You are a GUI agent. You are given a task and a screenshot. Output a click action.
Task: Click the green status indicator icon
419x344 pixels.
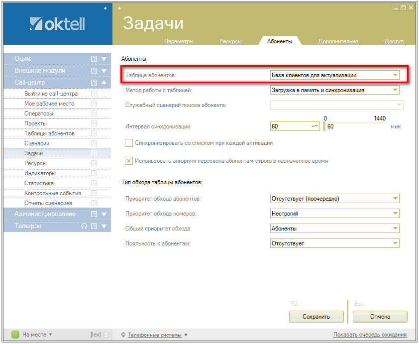[15, 335]
